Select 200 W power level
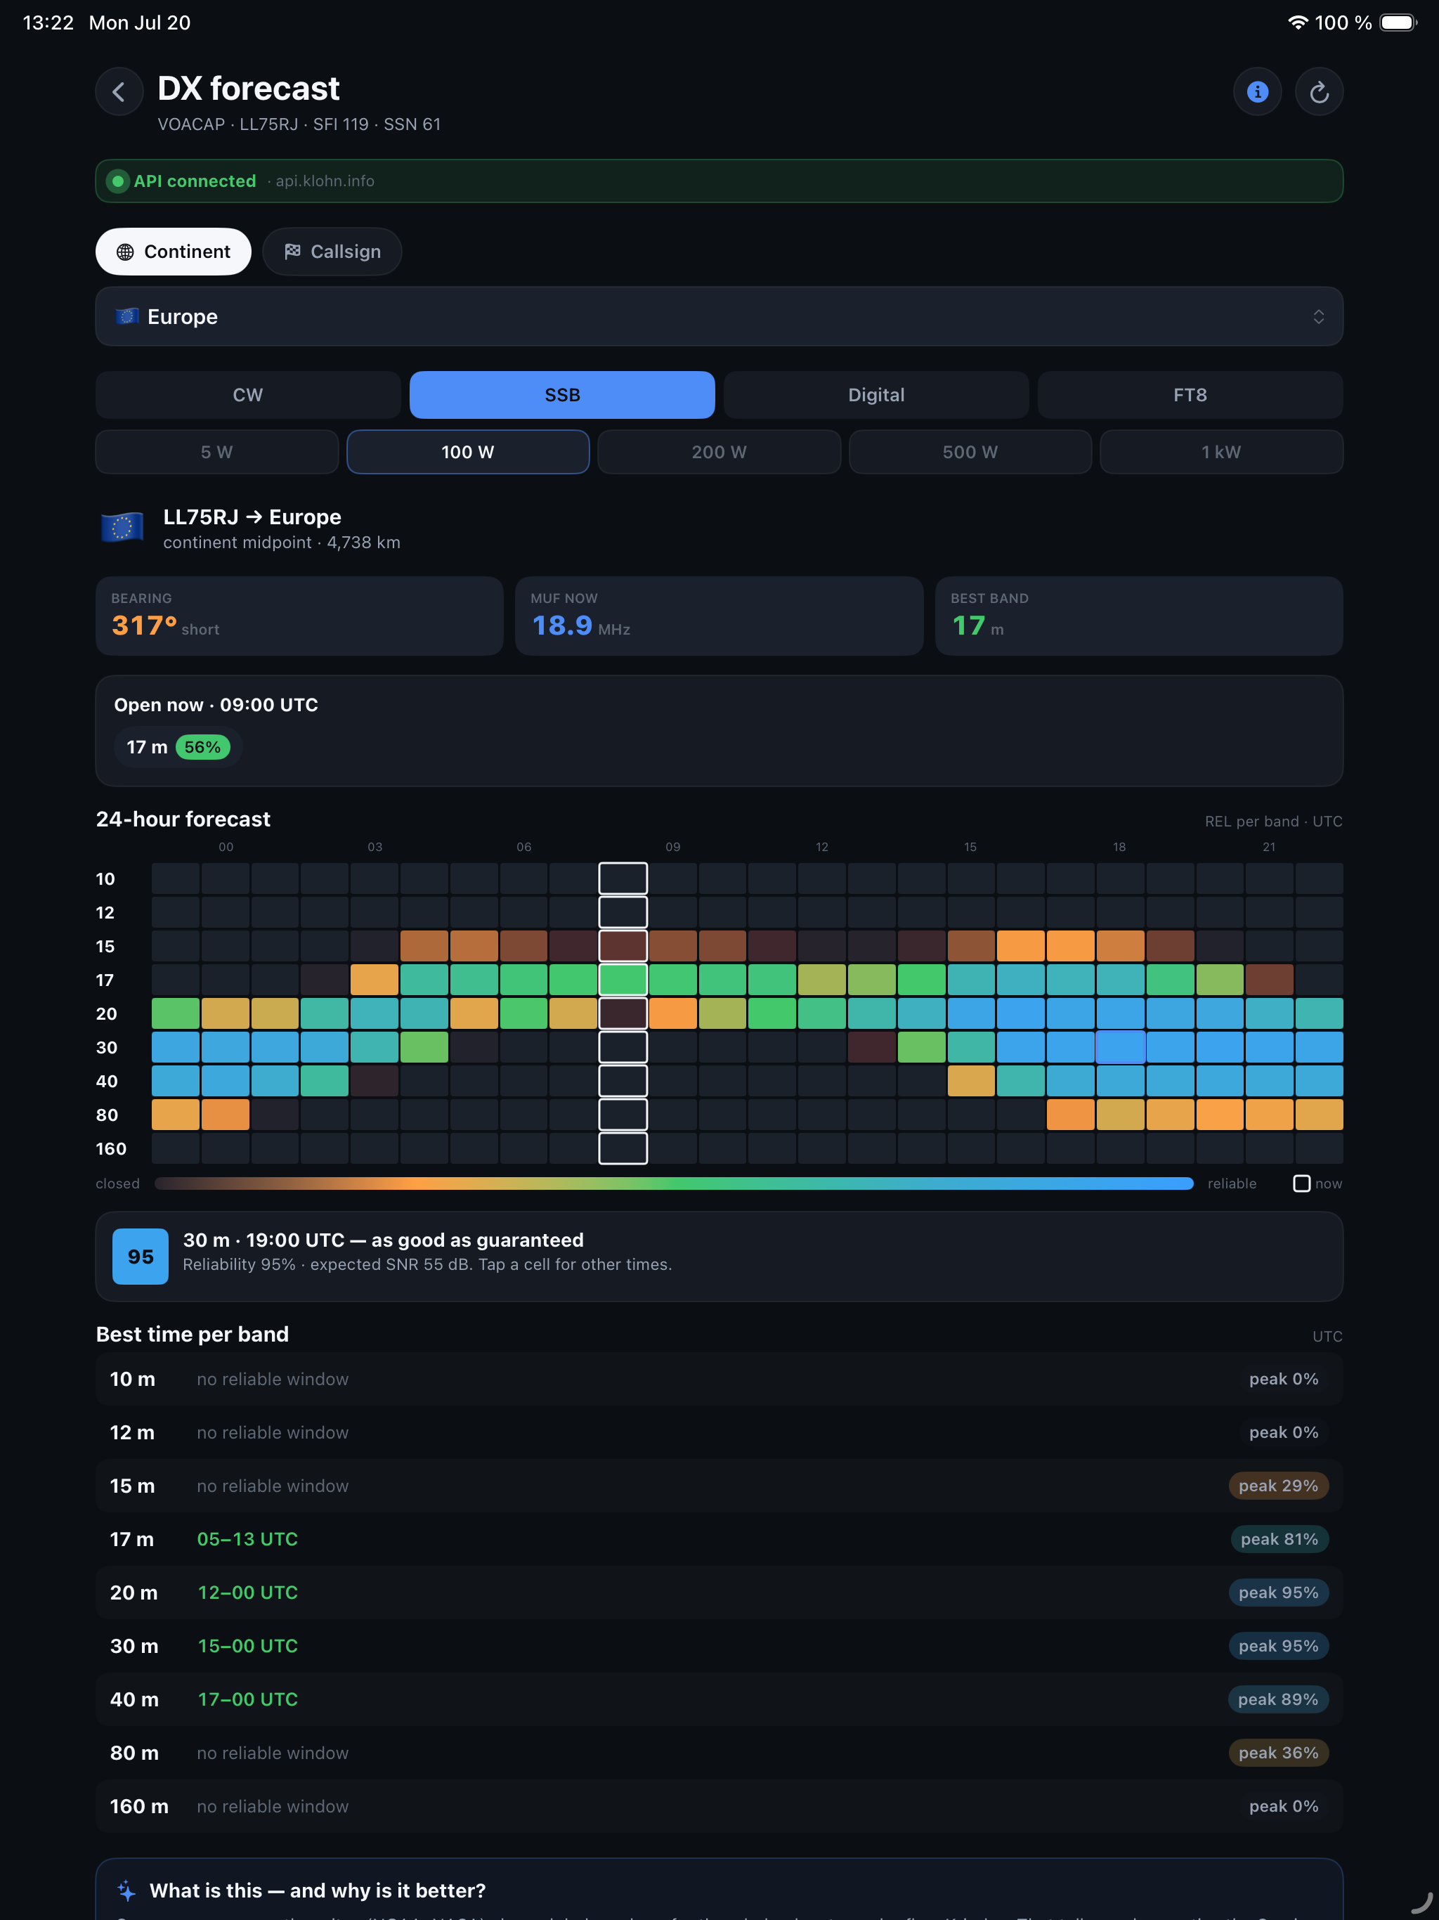Image resolution: width=1439 pixels, height=1920 pixels. (719, 452)
